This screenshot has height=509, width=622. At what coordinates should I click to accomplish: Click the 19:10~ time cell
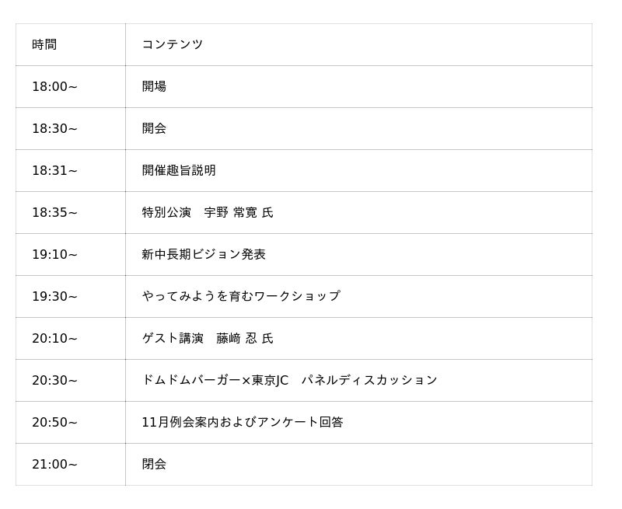coord(54,255)
